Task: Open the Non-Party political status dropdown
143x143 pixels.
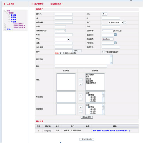Action: click(x=108, y=39)
